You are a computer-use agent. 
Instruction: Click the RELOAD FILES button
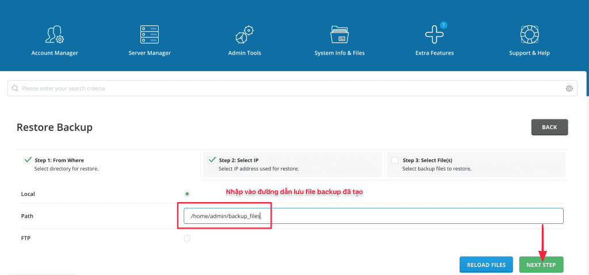pyautogui.click(x=486, y=265)
